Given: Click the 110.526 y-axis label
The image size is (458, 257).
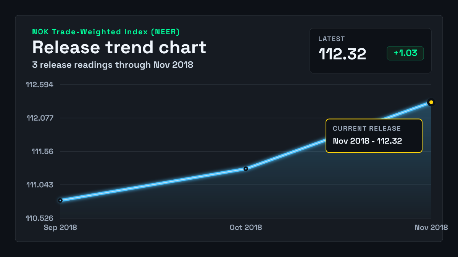Looking at the screenshot, I should click(x=40, y=219).
